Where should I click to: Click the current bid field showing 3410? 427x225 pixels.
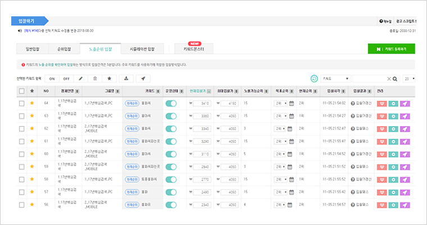click(x=202, y=103)
